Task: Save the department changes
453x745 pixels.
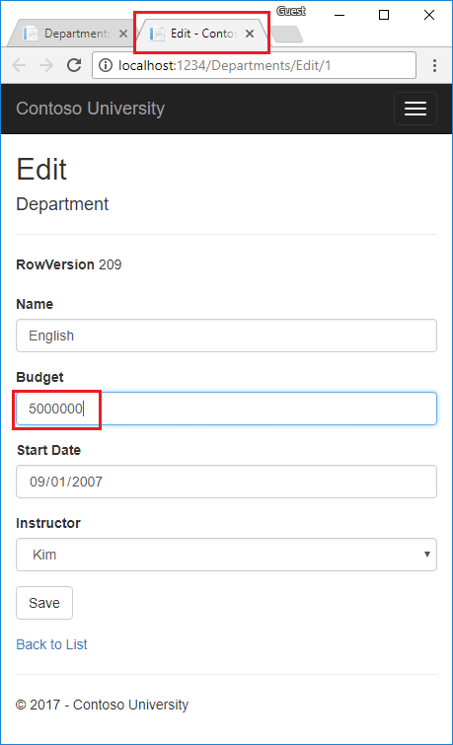Action: tap(44, 603)
